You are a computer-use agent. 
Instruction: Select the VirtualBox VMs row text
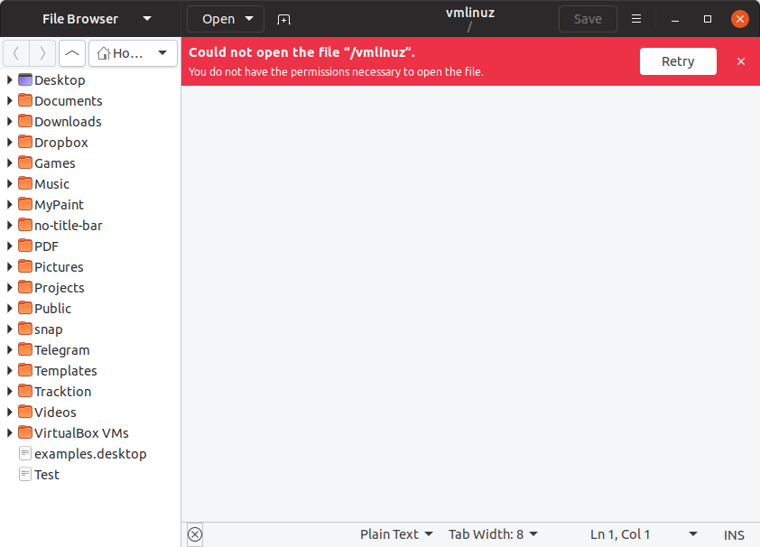(81, 433)
